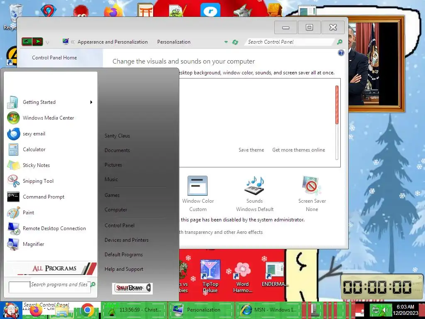Focus the Search programs and files box

[50, 287]
